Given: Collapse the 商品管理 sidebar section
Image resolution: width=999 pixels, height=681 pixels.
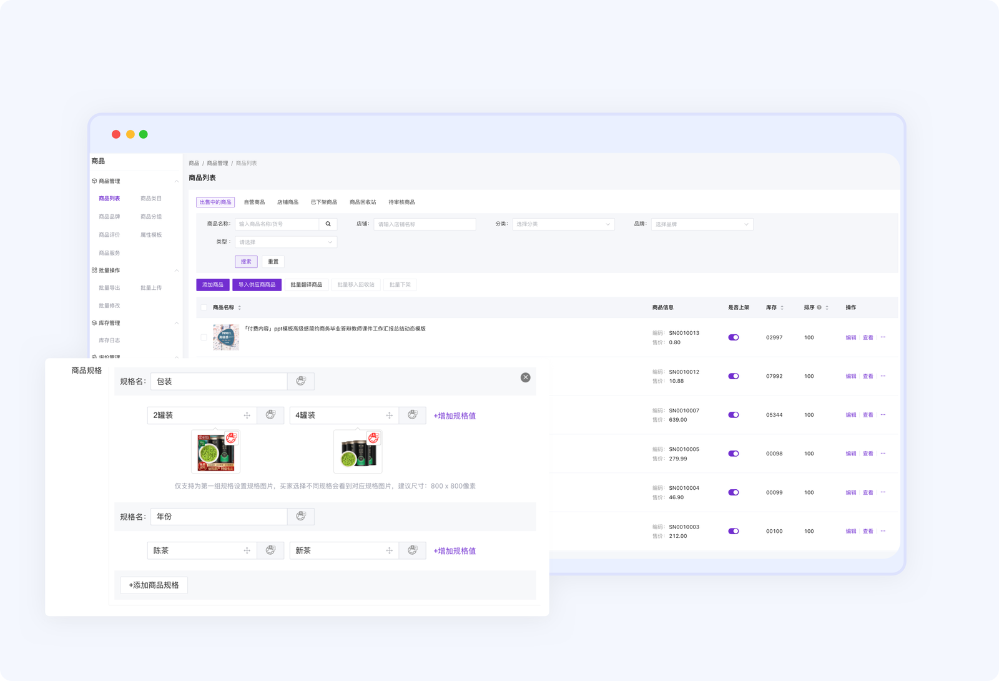Looking at the screenshot, I should tap(177, 181).
